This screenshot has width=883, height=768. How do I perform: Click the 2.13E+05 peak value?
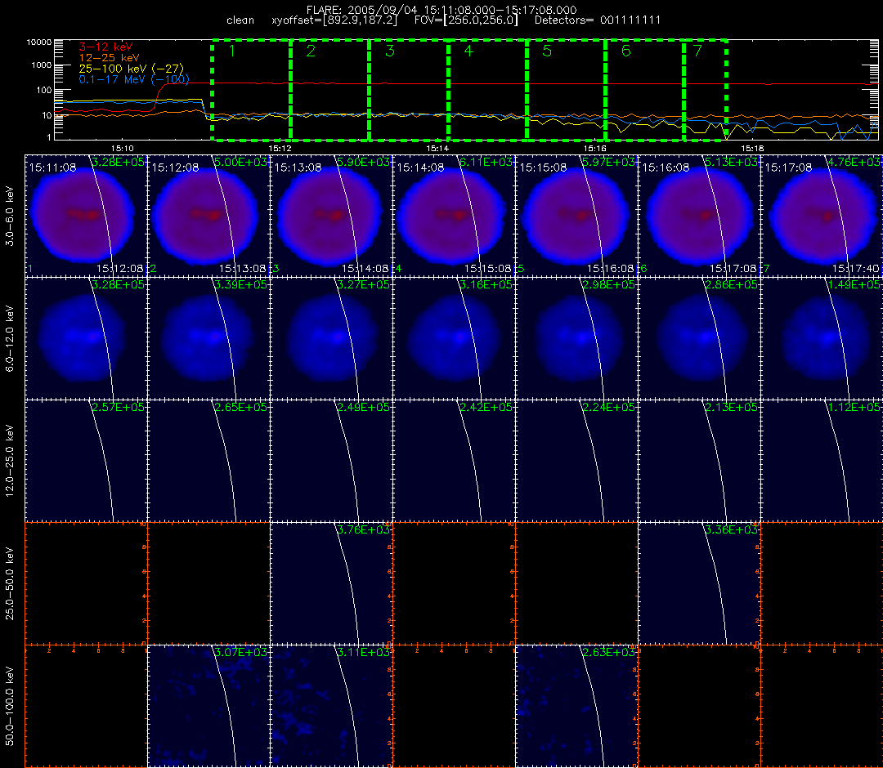pos(732,407)
